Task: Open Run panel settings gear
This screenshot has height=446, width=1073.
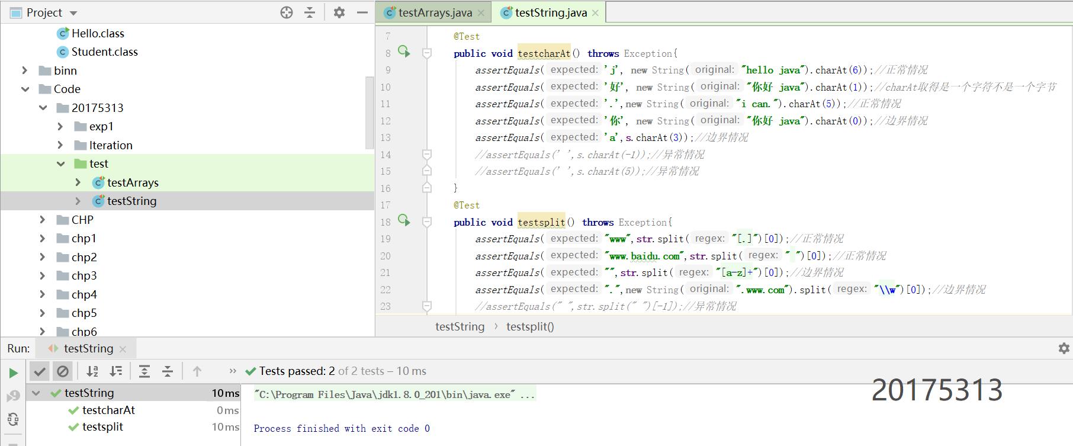Action: (1064, 348)
